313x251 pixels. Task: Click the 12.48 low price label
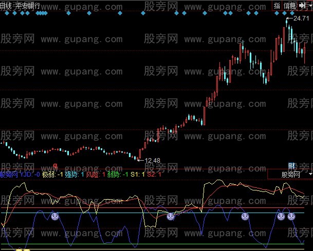click(x=152, y=160)
